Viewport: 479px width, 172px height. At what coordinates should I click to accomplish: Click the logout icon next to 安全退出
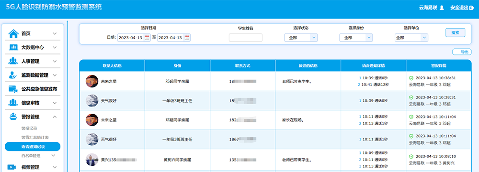click(472, 8)
